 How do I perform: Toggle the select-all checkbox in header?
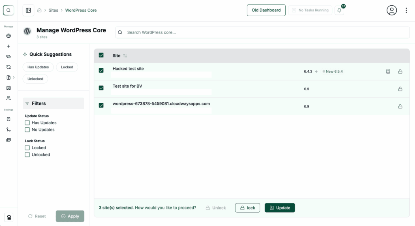(101, 55)
